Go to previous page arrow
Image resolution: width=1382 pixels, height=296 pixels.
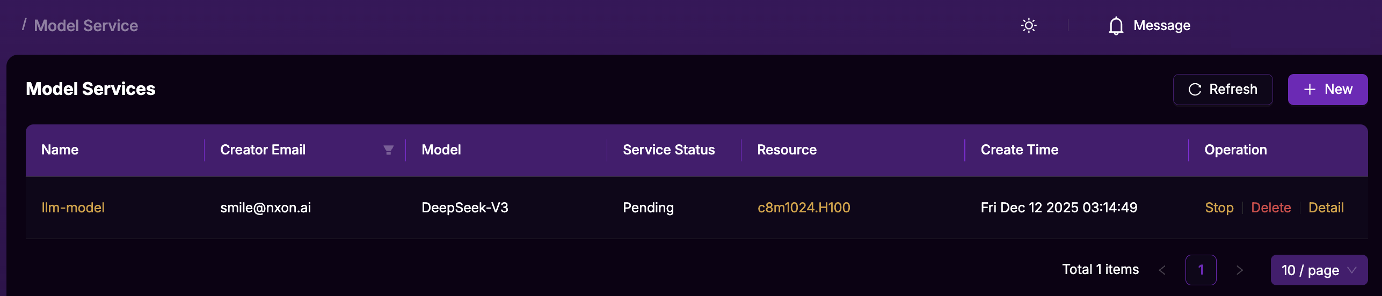(x=1162, y=270)
